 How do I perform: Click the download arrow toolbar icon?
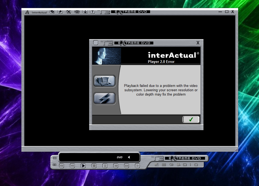click(85, 12)
